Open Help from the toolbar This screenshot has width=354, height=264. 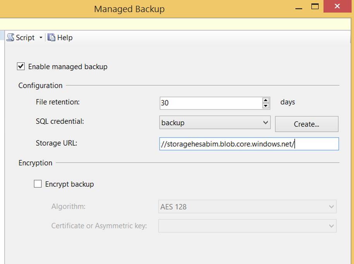click(x=65, y=37)
